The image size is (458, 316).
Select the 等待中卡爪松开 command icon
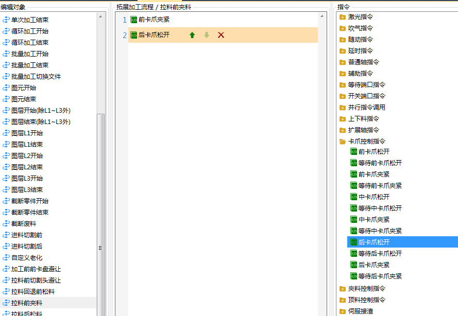(x=354, y=208)
